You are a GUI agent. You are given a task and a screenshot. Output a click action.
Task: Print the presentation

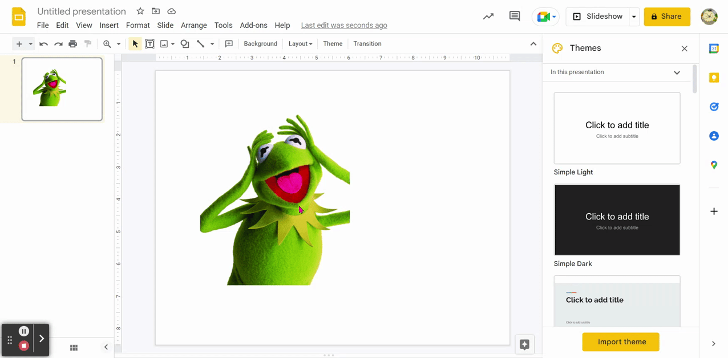[72, 44]
